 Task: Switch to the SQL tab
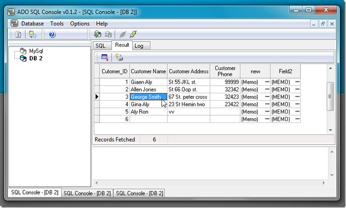click(x=102, y=46)
